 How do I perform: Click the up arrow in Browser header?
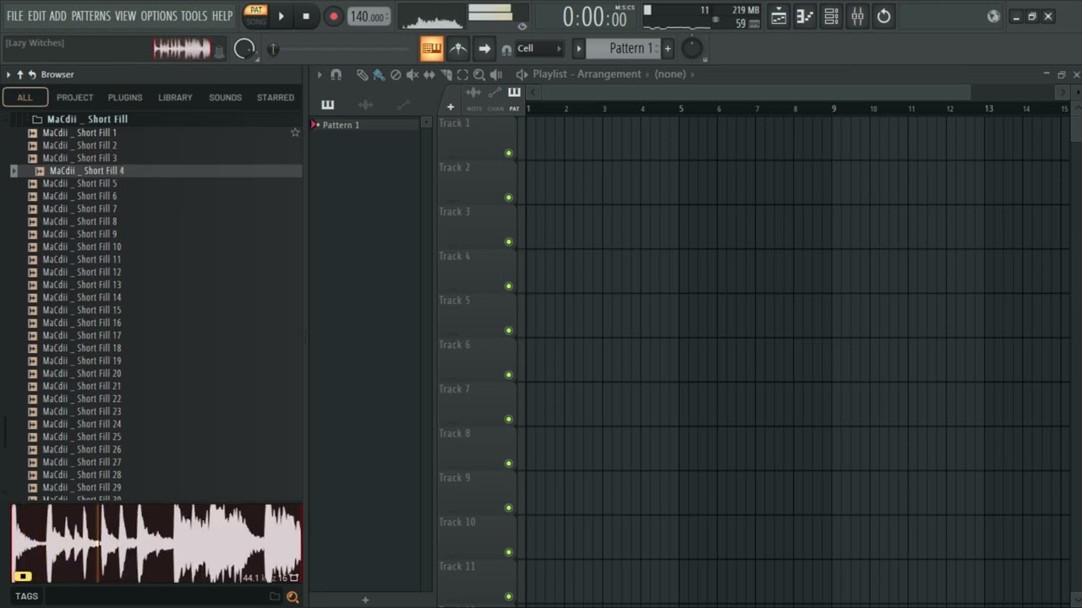click(x=20, y=74)
